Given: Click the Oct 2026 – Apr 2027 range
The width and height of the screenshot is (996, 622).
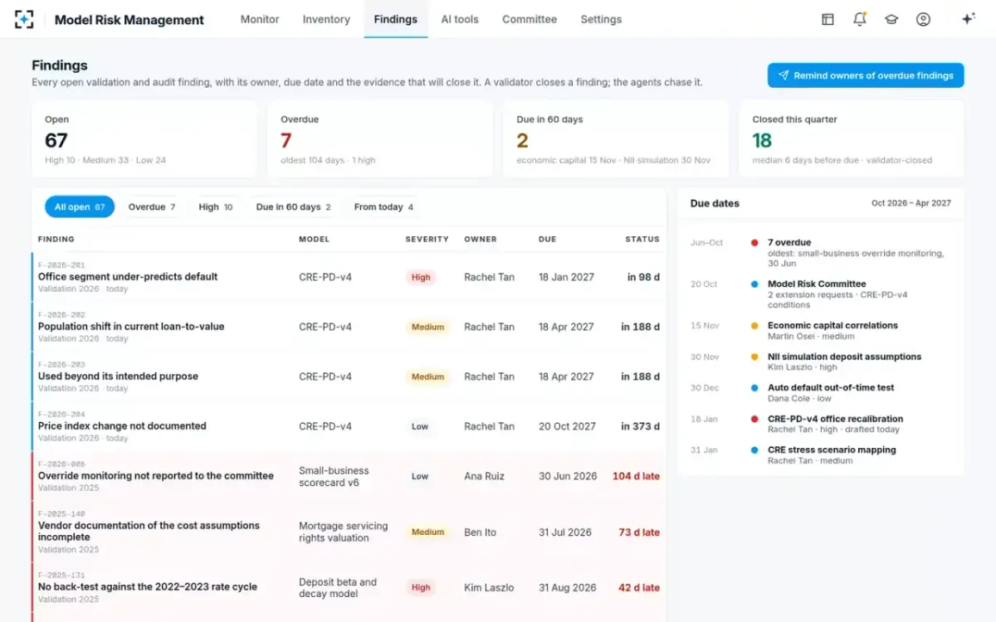Looking at the screenshot, I should coord(911,203).
